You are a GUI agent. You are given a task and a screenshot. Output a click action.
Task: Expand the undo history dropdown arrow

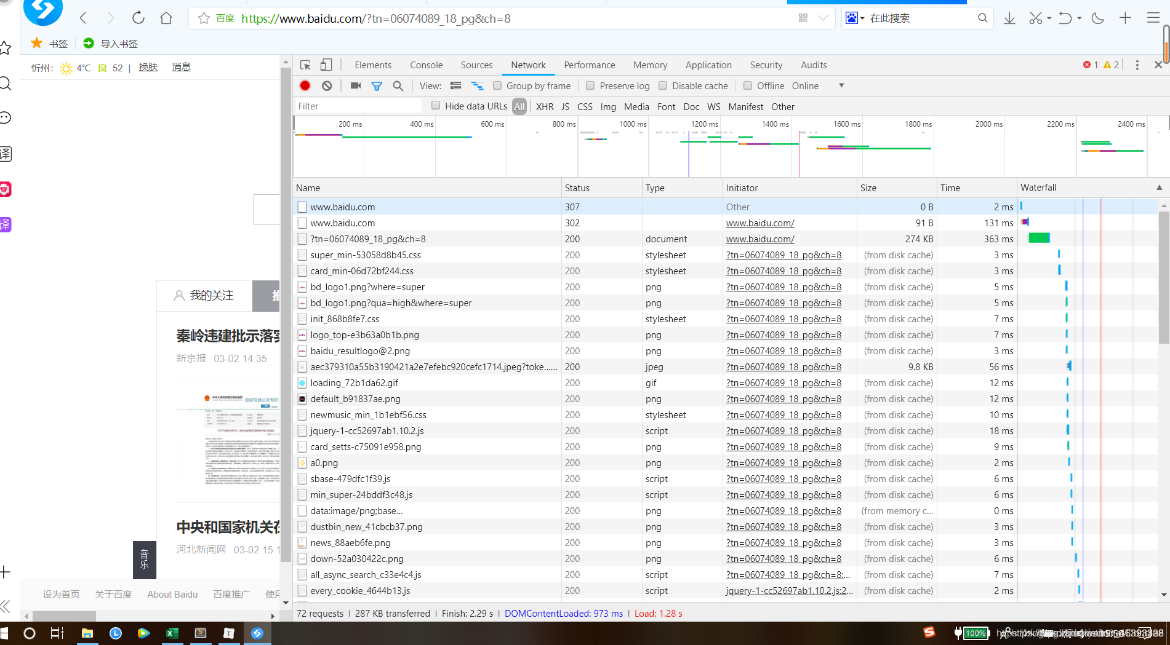point(1079,18)
